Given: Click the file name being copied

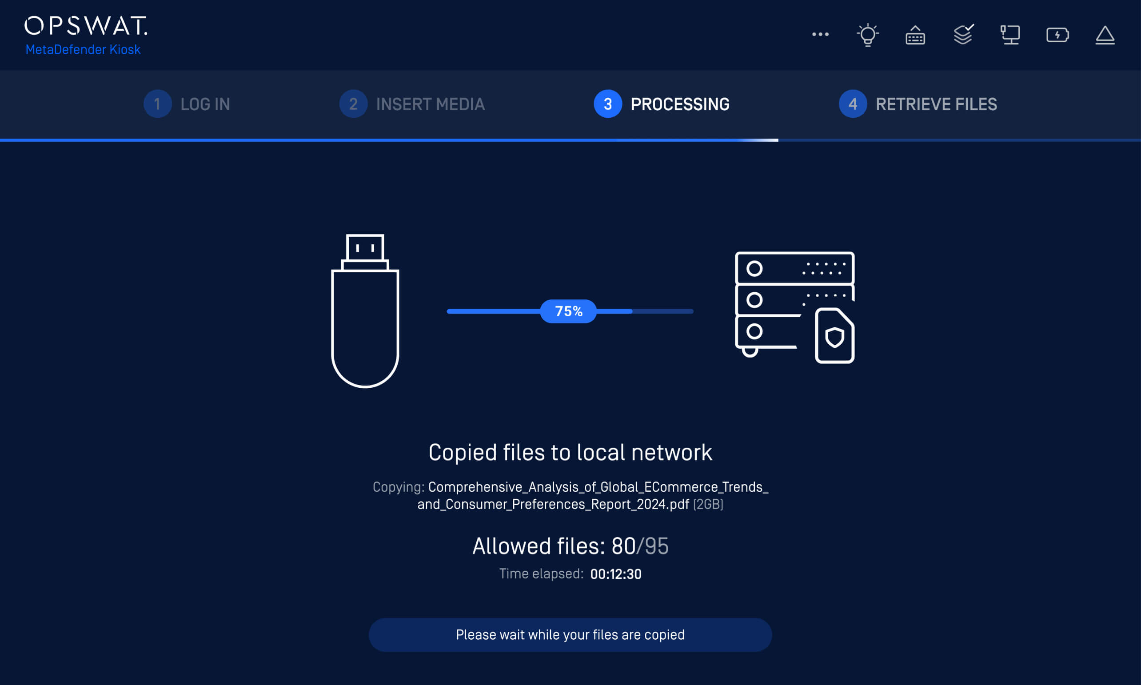Looking at the screenshot, I should pyautogui.click(x=593, y=495).
